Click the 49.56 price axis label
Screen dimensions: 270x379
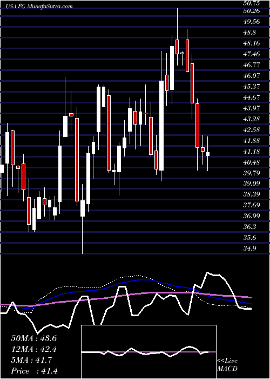pyautogui.click(x=251, y=22)
